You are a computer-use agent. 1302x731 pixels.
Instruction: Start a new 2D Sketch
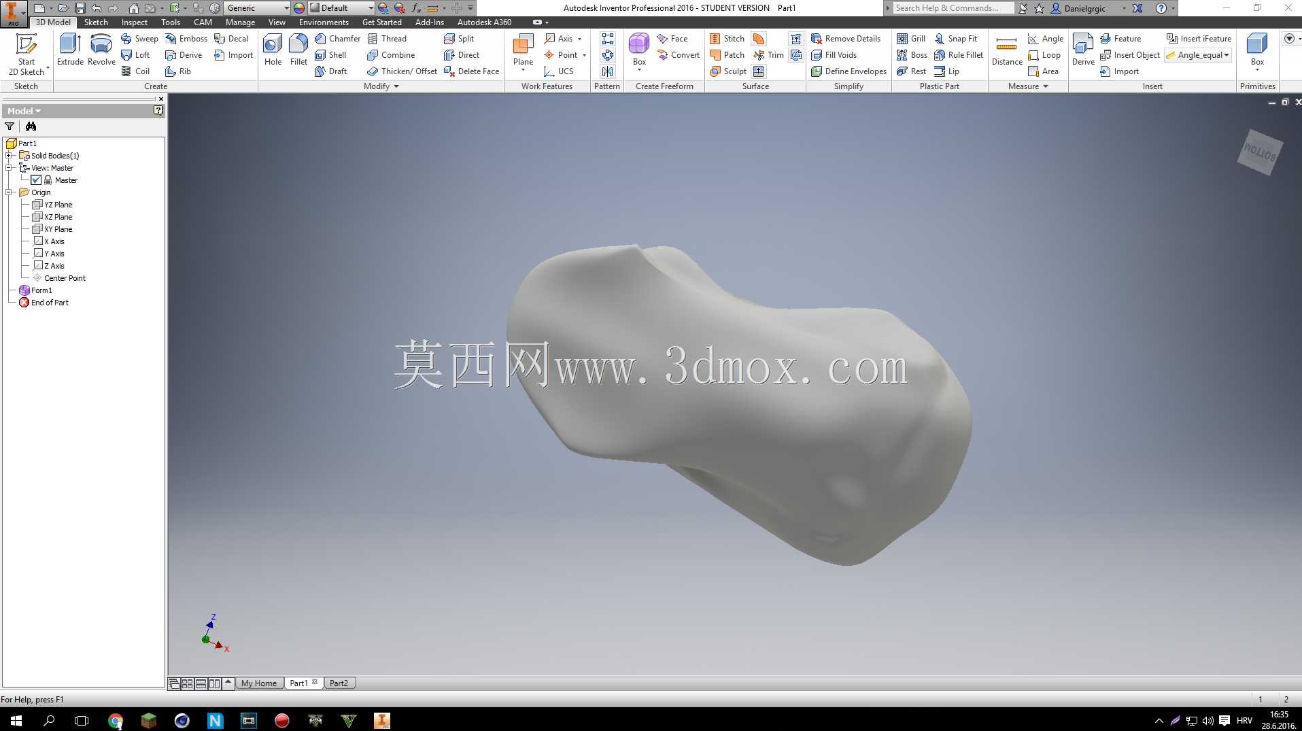[x=27, y=54]
